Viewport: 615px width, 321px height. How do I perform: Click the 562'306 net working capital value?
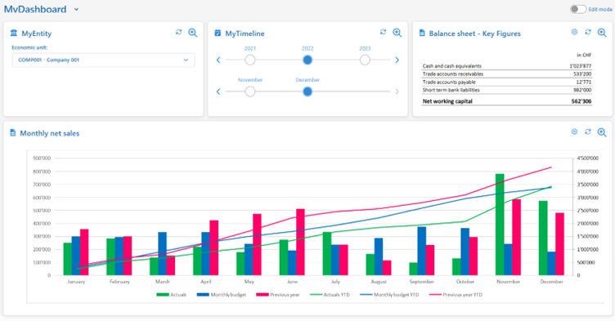pyautogui.click(x=581, y=101)
